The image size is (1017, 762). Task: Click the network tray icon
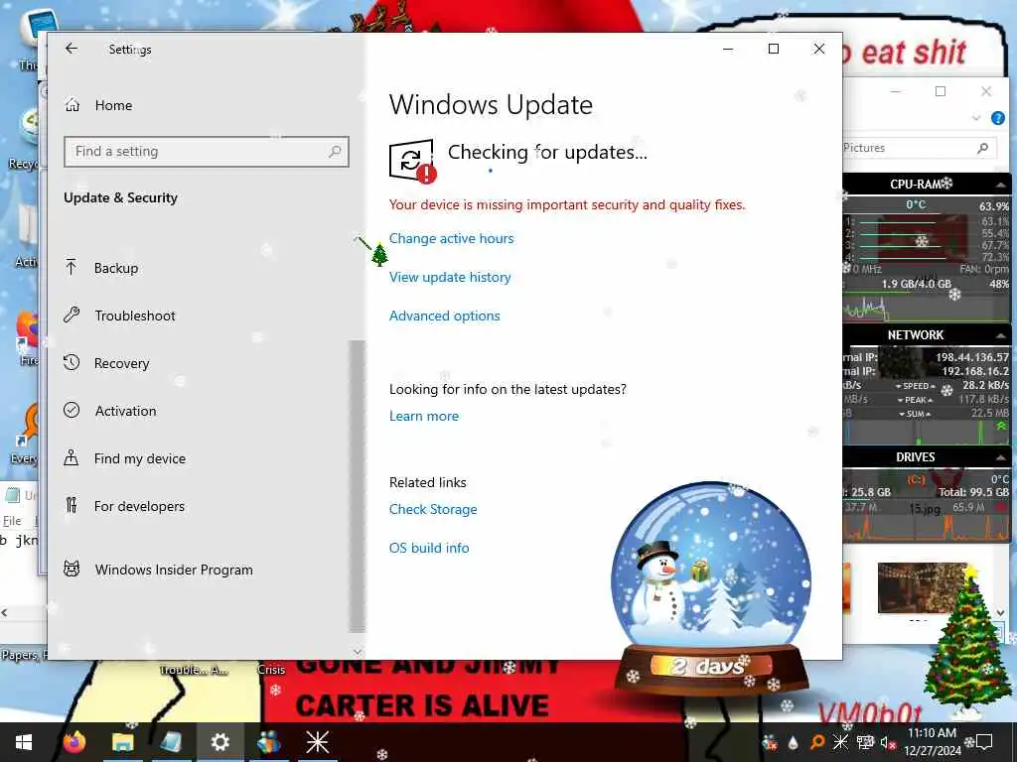tap(865, 742)
